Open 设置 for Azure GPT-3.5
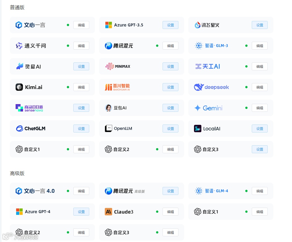292x242 pixels. pos(170,25)
